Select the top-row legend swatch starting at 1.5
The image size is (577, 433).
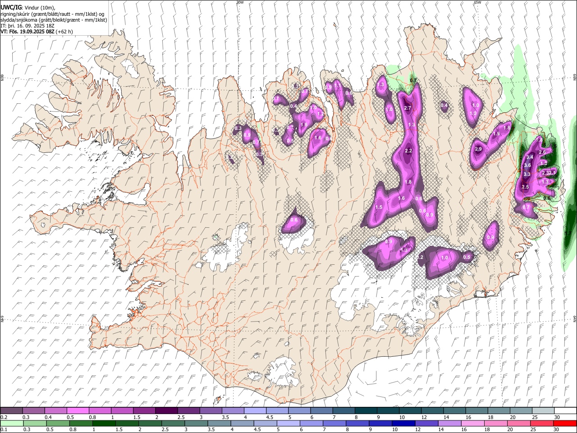pyautogui.click(x=145, y=411)
